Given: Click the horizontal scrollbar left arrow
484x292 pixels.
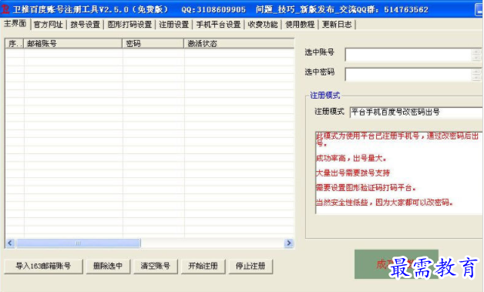Looking at the screenshot, I should (10, 243).
